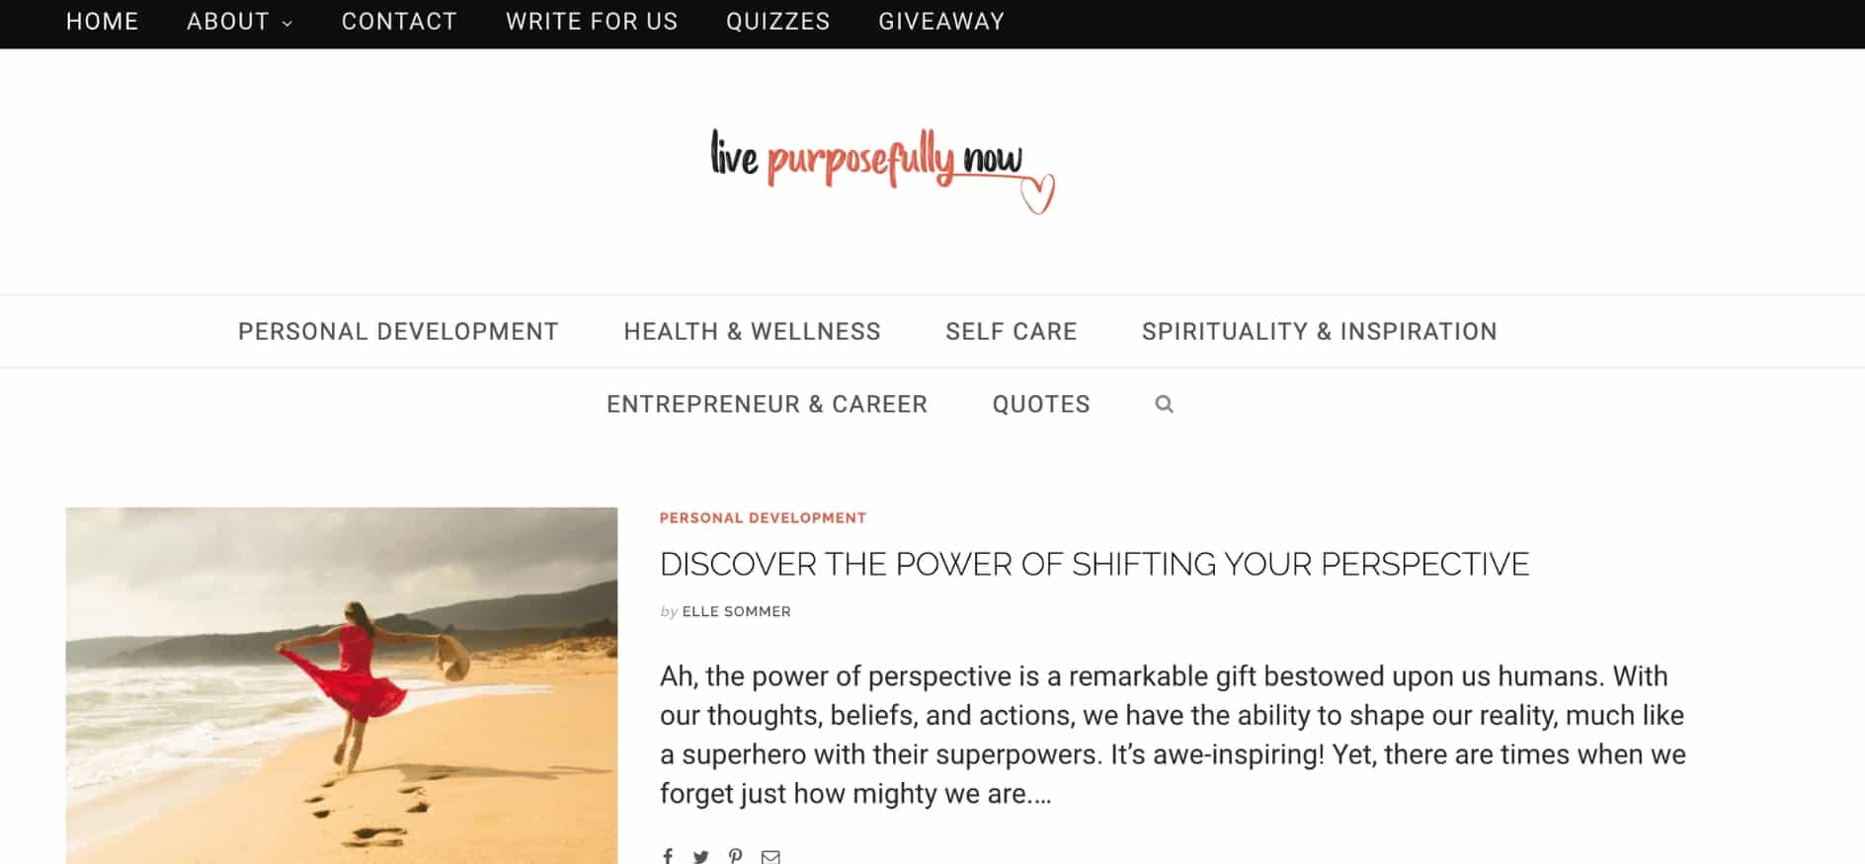Visit the Quizzes section
The height and width of the screenshot is (864, 1865).
pos(777,22)
